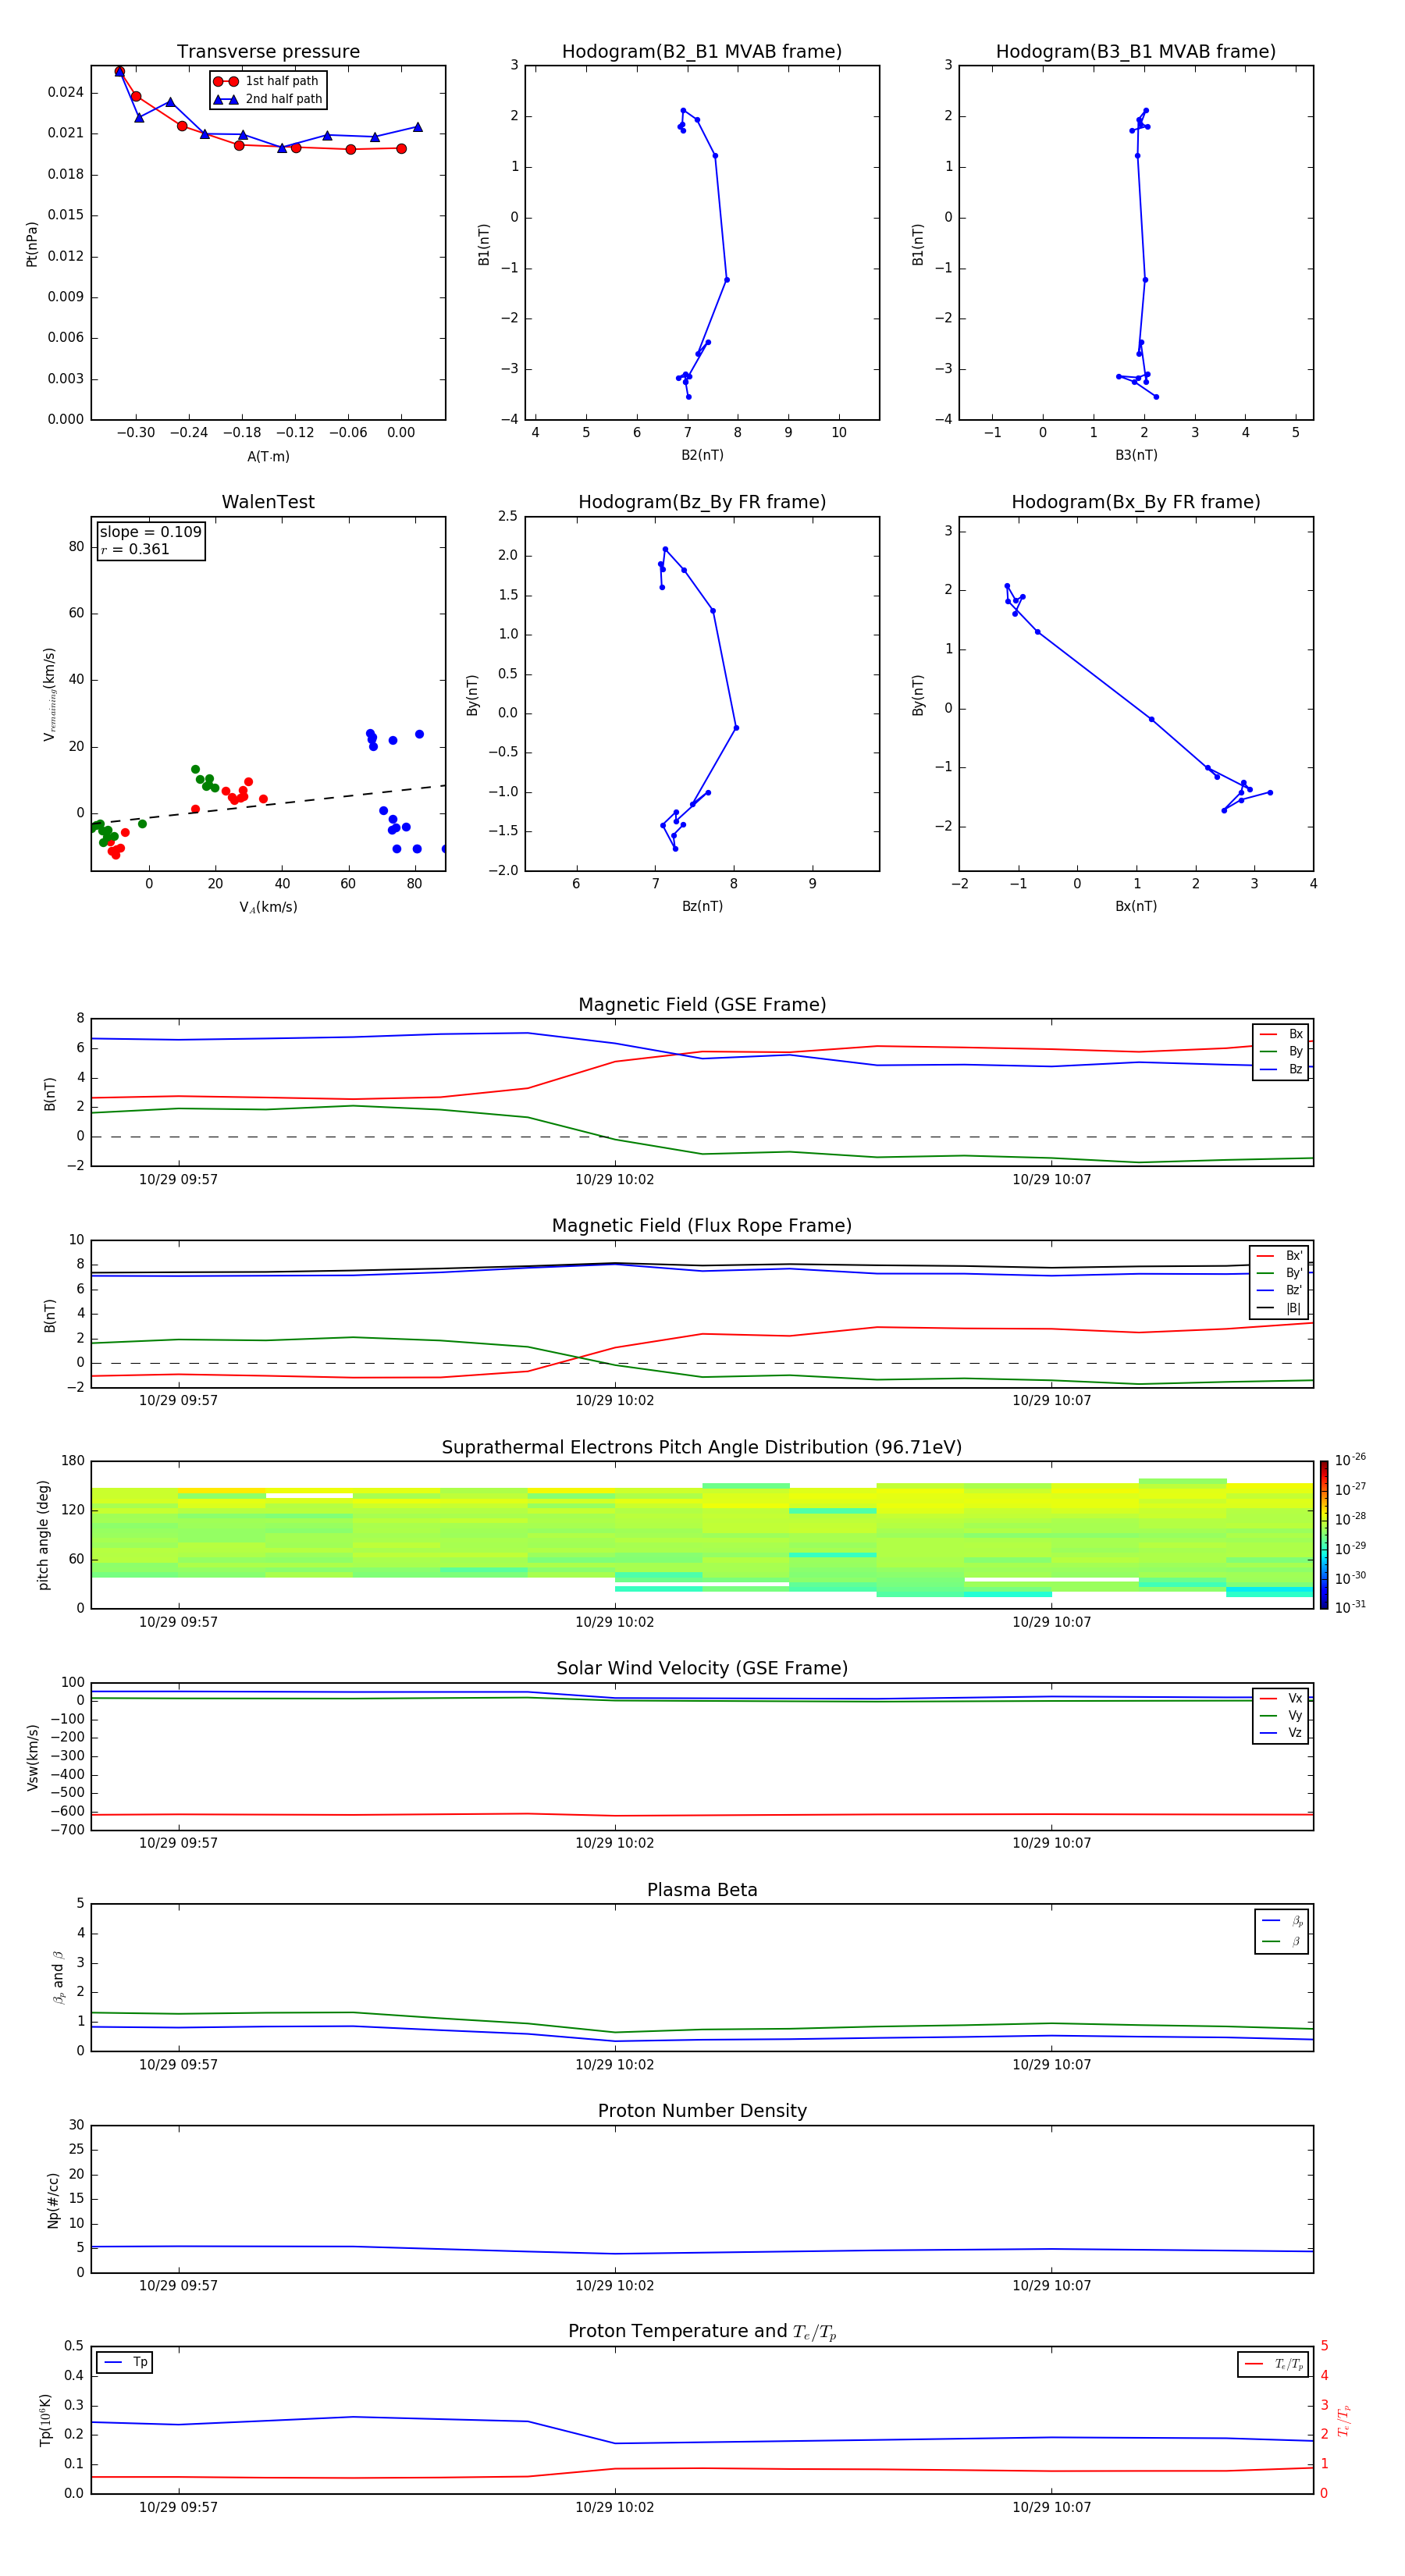The image size is (1405, 2576).
Task: Click the "Proton Temperature and Te/Tp" title
Action: (702, 2332)
